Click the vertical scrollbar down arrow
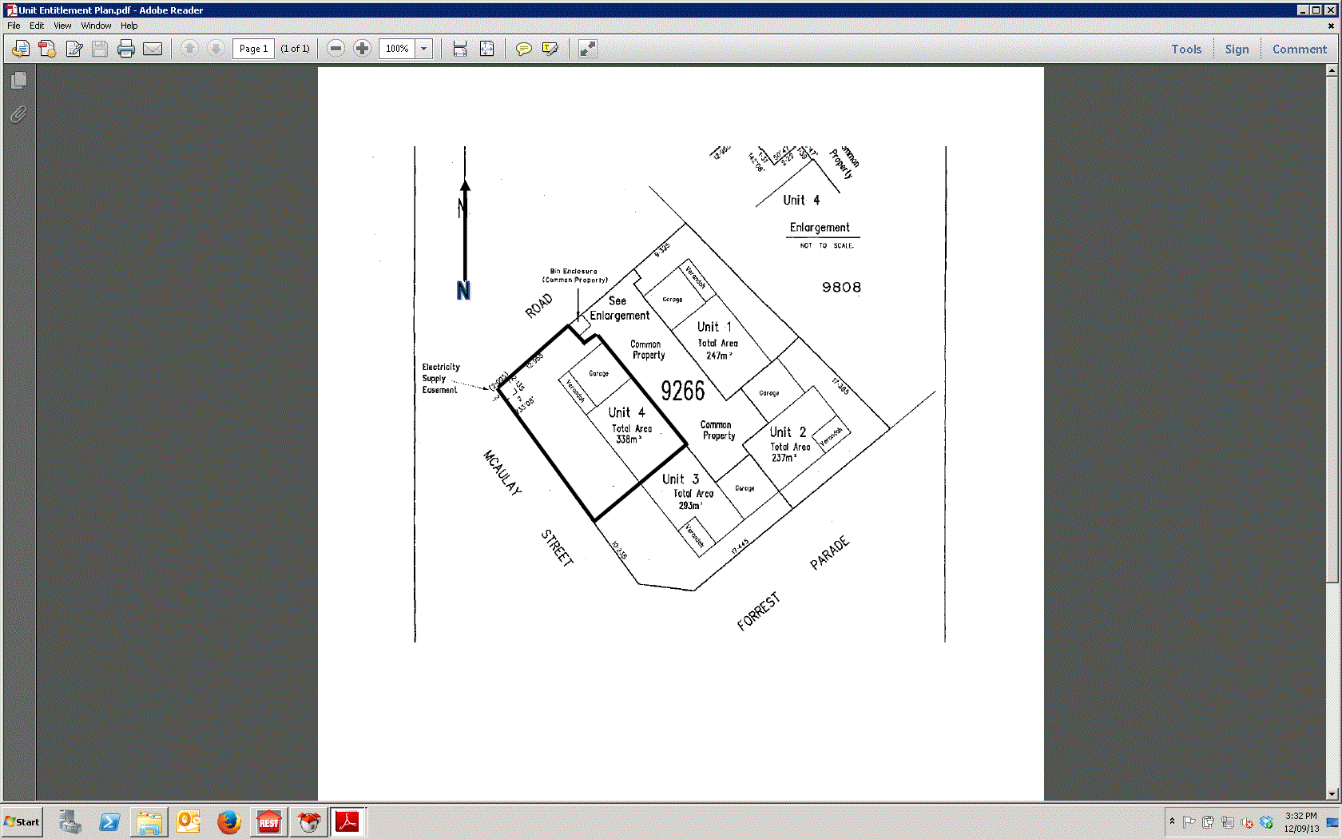The height and width of the screenshot is (839, 1342). pos(1331,793)
